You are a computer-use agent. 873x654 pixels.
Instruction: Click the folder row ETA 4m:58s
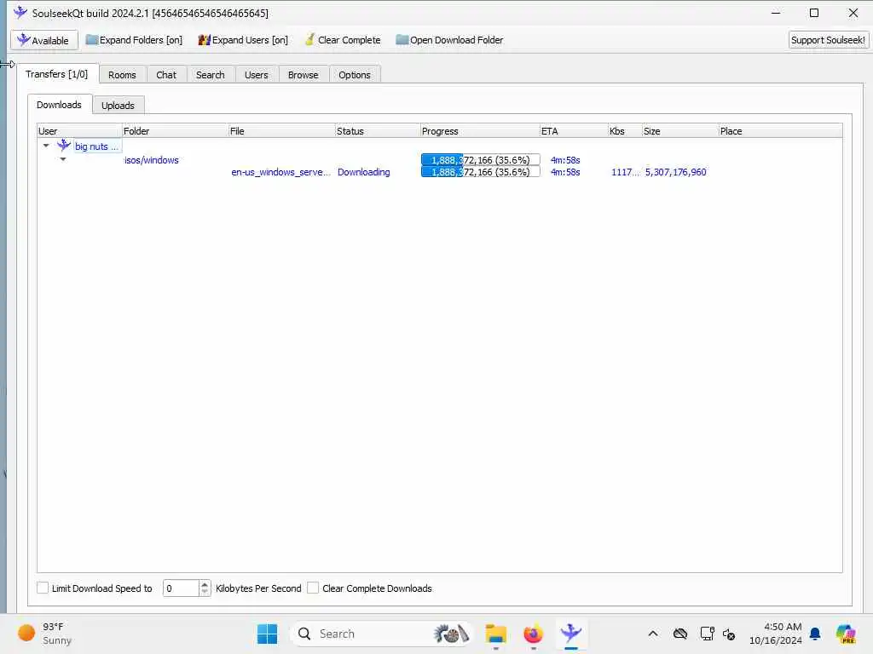[x=565, y=160]
